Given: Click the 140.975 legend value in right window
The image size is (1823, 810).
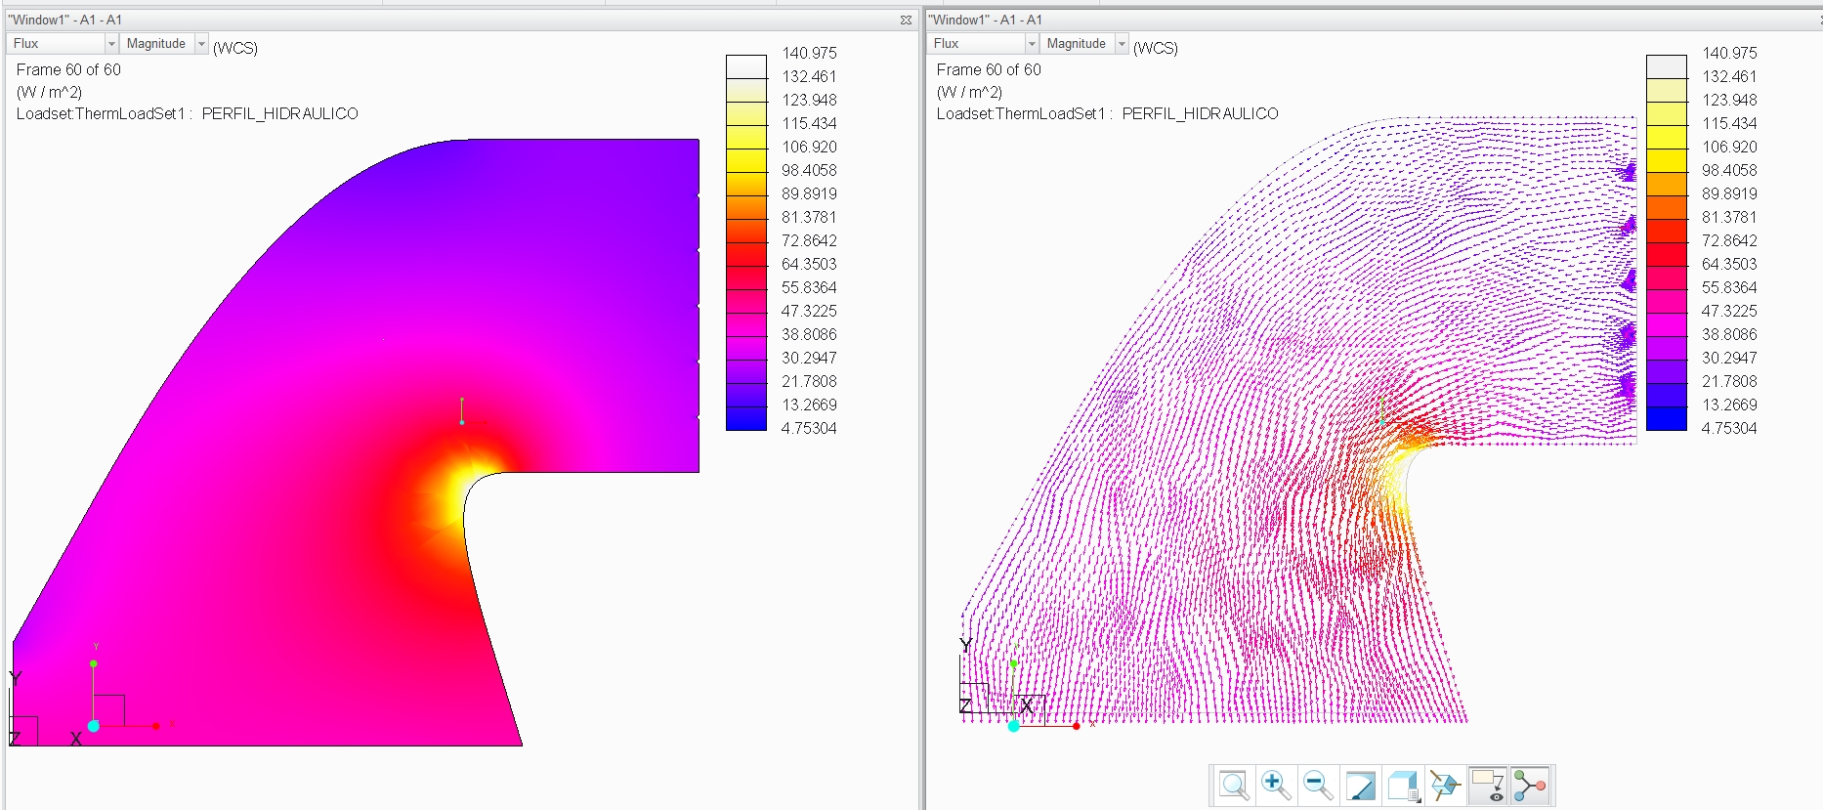Looking at the screenshot, I should pyautogui.click(x=1729, y=53).
